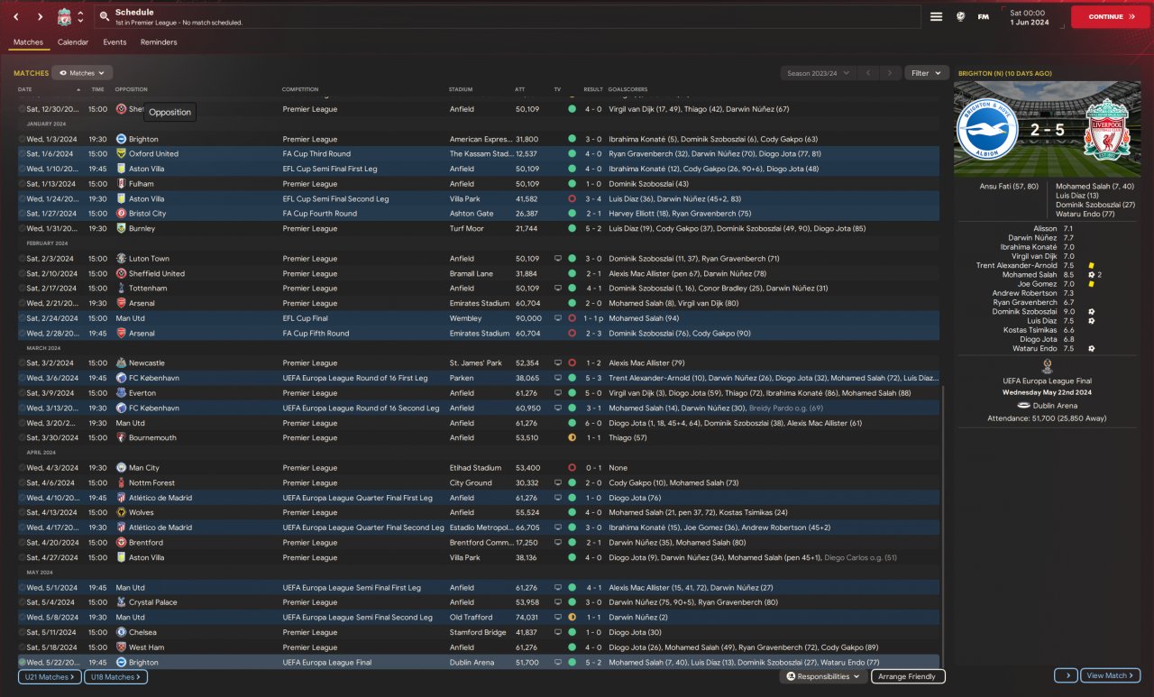
Task: Sort by the Opposition column header
Action: click(x=131, y=89)
